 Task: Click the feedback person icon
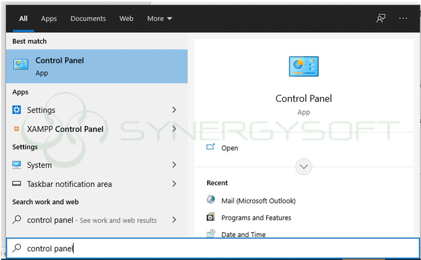coord(380,18)
